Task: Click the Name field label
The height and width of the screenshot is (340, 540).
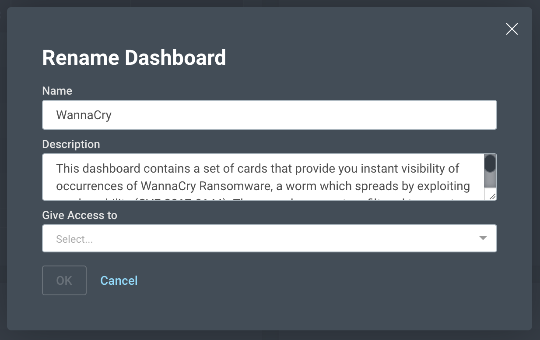Action: pyautogui.click(x=57, y=91)
